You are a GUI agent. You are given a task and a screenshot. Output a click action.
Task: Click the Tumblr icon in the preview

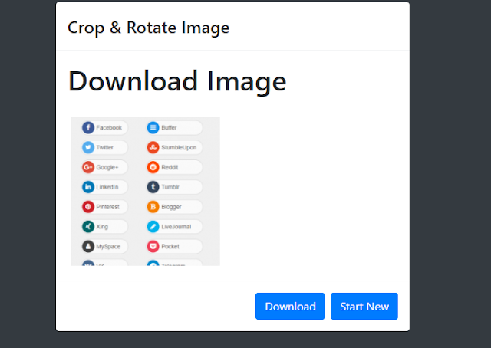(x=153, y=187)
